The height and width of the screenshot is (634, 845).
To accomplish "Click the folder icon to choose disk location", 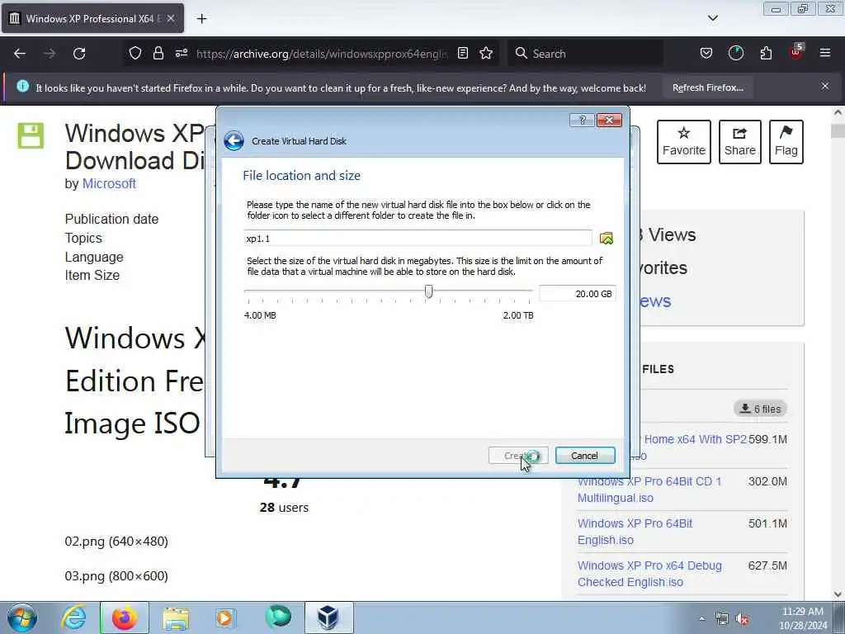I will pos(607,239).
